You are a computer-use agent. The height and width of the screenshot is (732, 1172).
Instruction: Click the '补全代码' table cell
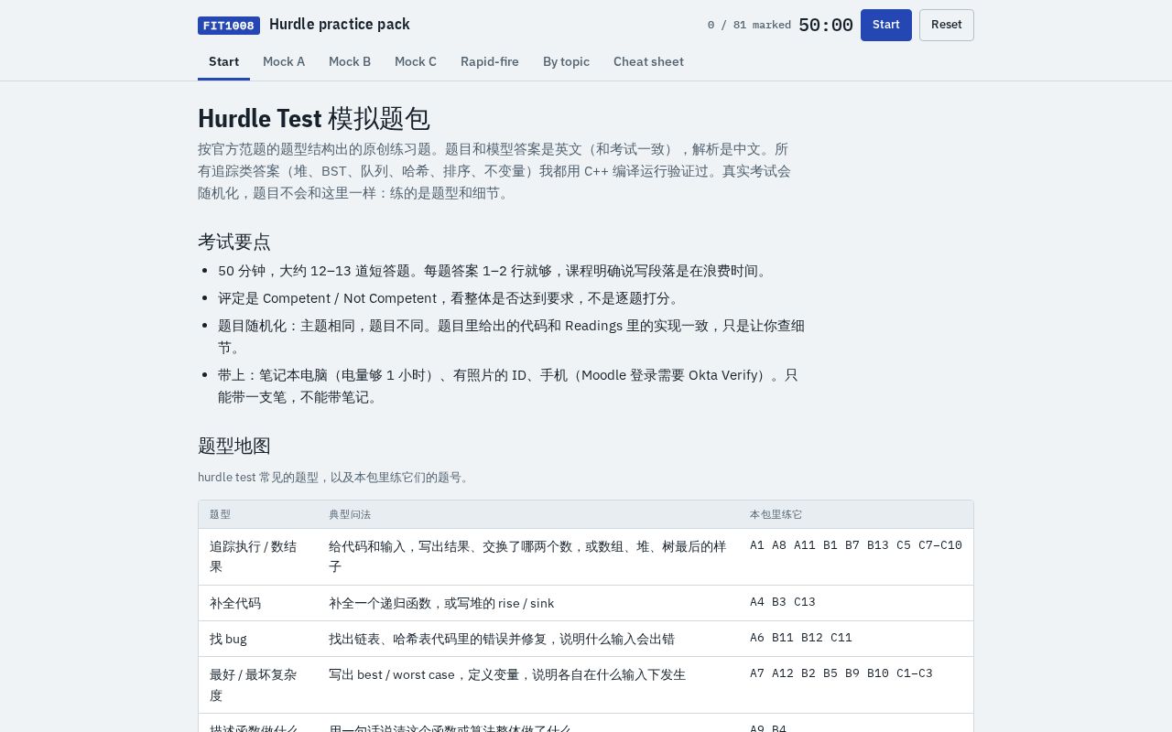point(258,603)
